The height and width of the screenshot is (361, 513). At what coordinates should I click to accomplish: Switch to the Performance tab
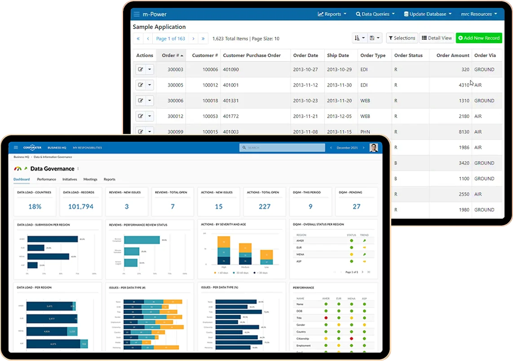[46, 179]
